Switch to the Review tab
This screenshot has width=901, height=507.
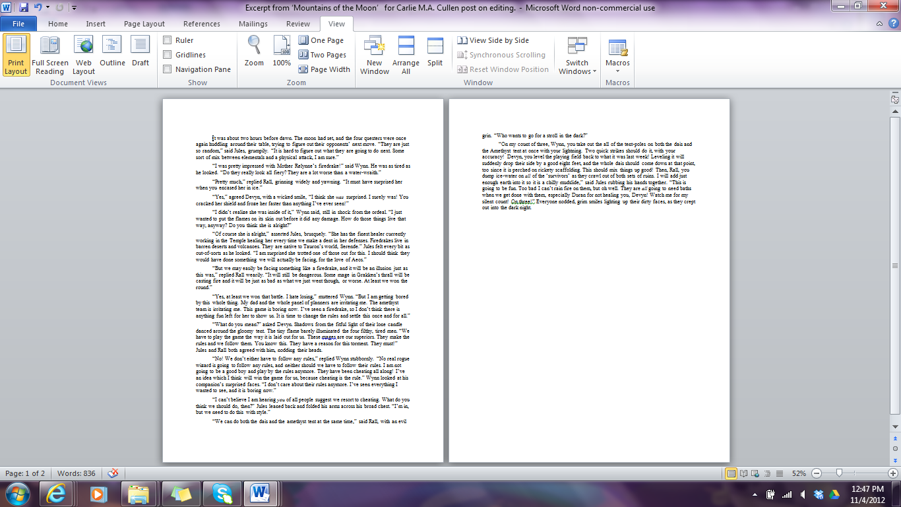(x=297, y=24)
